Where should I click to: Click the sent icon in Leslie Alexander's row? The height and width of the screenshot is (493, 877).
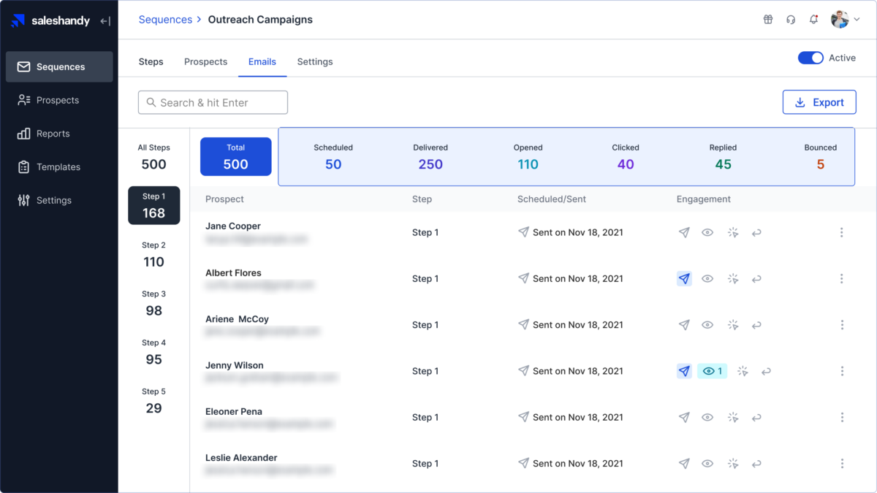[684, 464]
